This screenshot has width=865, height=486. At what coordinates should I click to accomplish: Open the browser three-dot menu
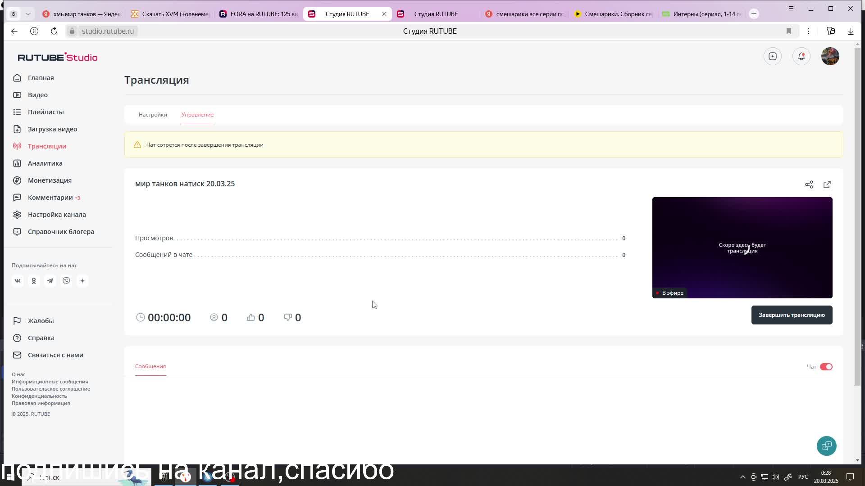[x=809, y=31]
